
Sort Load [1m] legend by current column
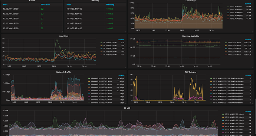(x=121, y=40)
